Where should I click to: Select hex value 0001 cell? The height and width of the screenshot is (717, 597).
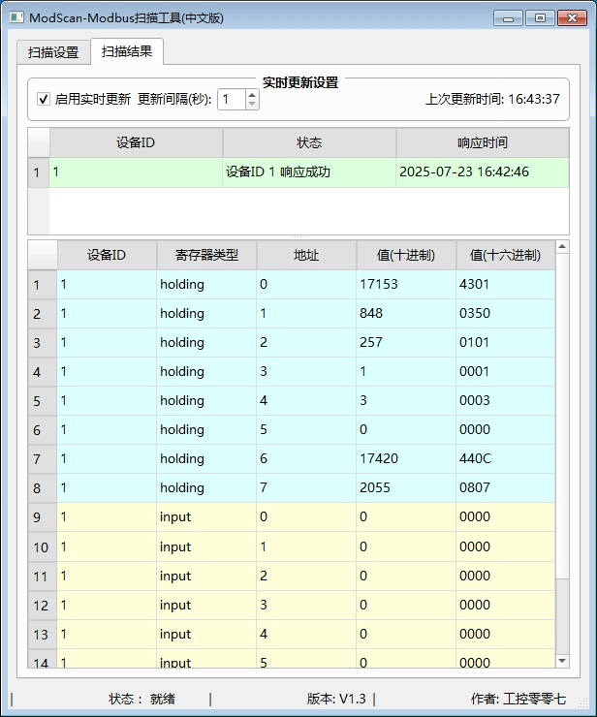(506, 371)
